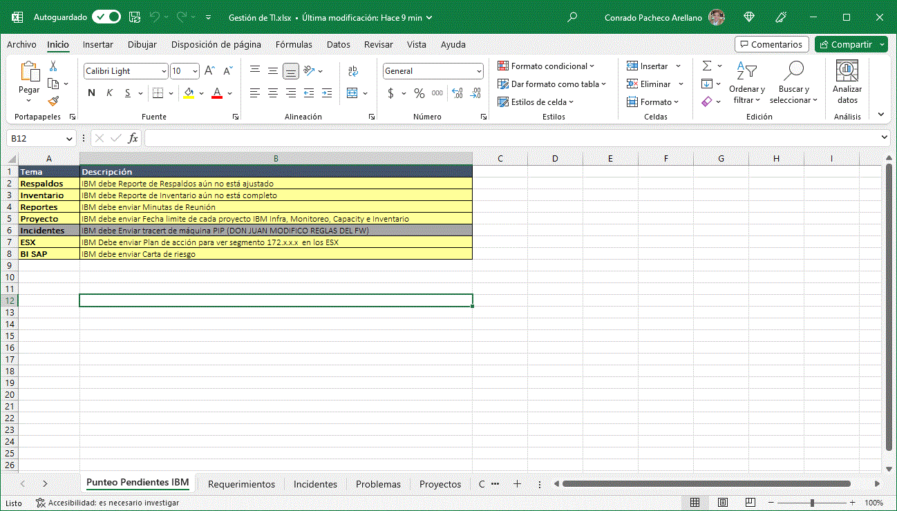Open the Datos ribbon tab
This screenshot has height=511, width=897.
click(339, 44)
